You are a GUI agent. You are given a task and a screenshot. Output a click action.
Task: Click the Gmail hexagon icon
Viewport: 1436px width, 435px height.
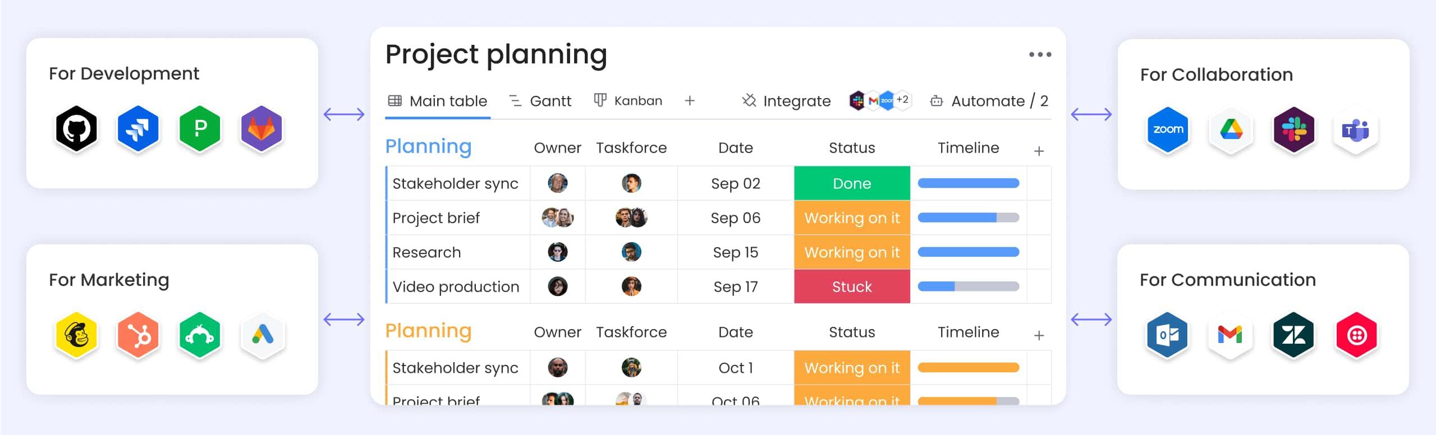coord(1230,335)
